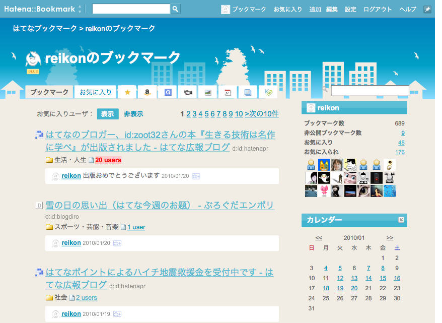Click はてなブックマーク breadcrumb link
This screenshot has height=323, width=442.
[x=45, y=28]
